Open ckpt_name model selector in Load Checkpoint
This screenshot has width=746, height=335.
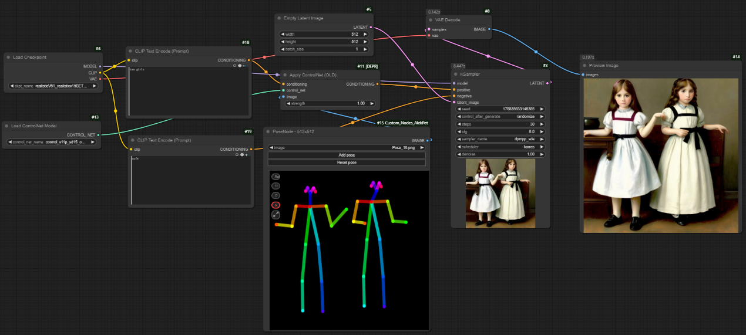point(53,86)
